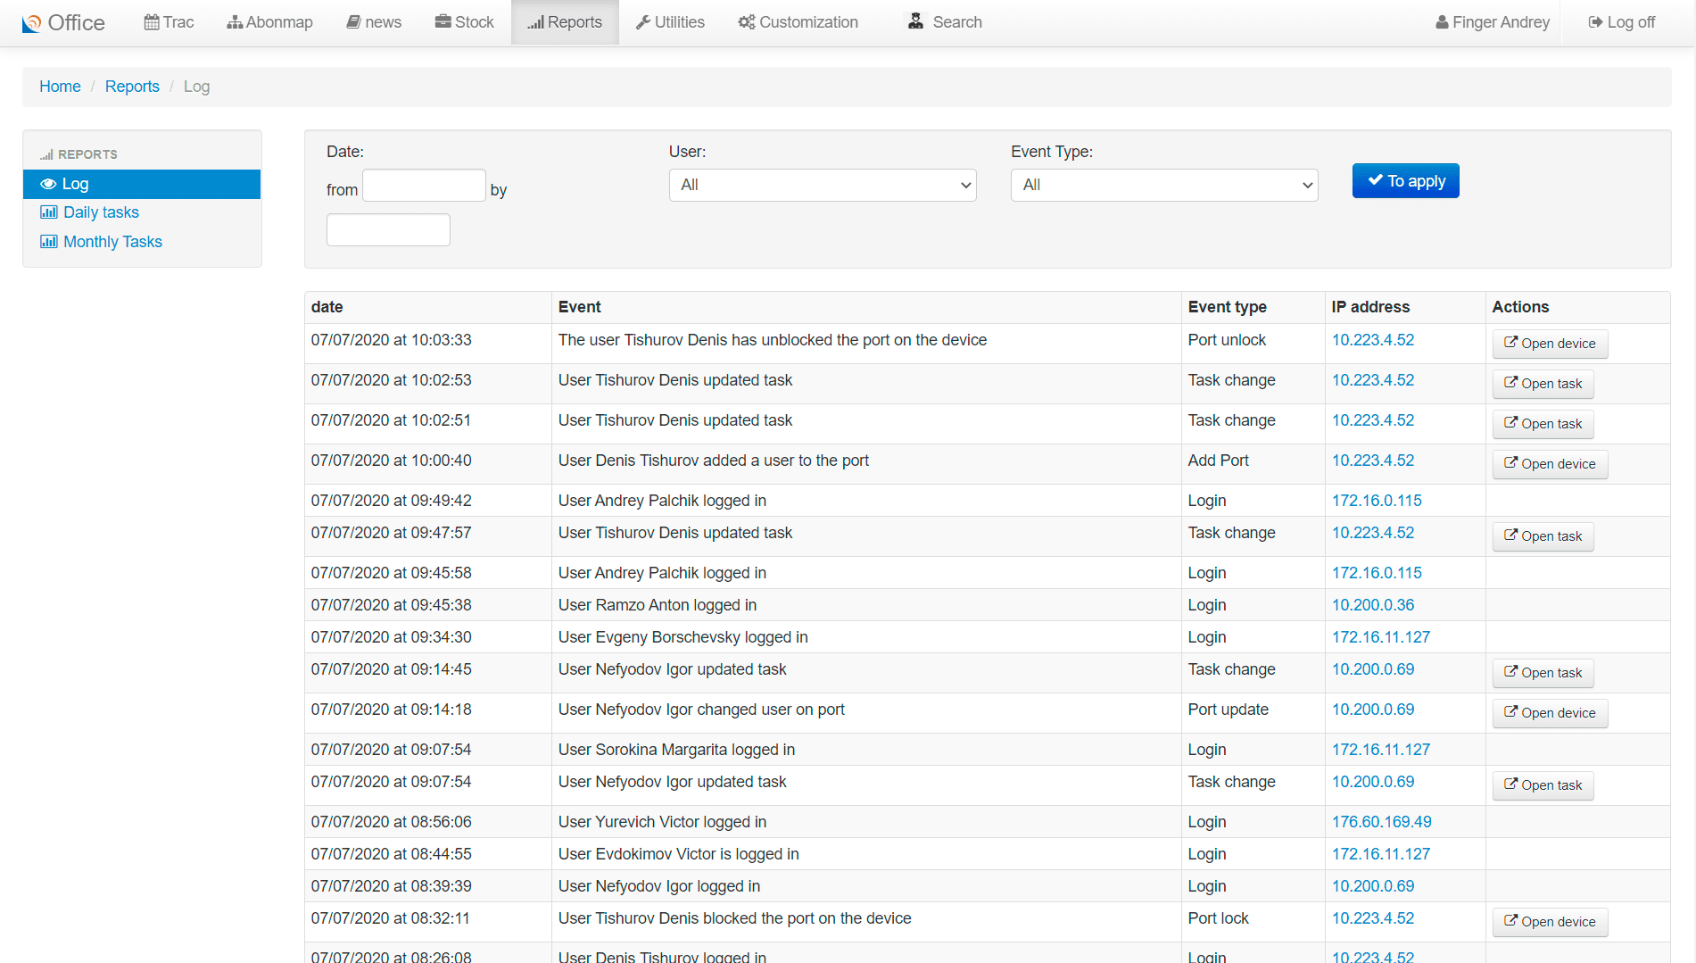
Task: Click IP 10.223.4.52 on Add Port row
Action: pos(1373,461)
